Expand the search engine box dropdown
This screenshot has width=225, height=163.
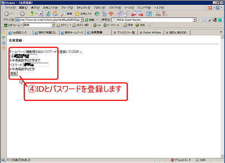click(x=194, y=20)
